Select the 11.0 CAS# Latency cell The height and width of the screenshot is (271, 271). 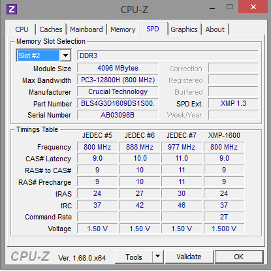(182, 158)
